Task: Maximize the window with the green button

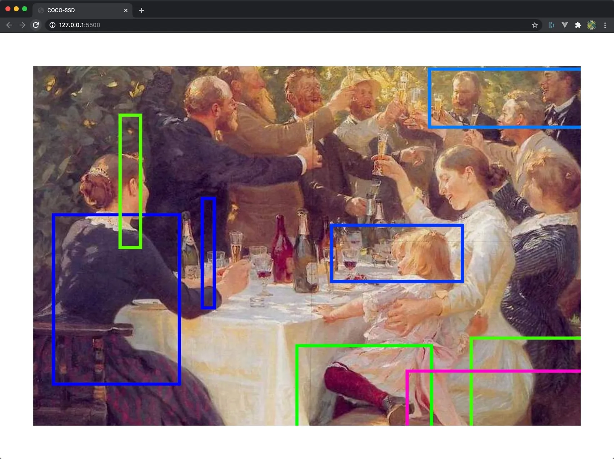Action: click(x=25, y=9)
